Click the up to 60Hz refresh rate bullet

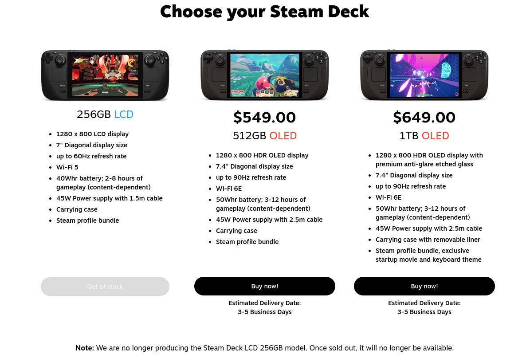[91, 156]
